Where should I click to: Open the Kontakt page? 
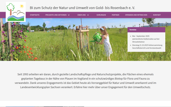(157, 15)
